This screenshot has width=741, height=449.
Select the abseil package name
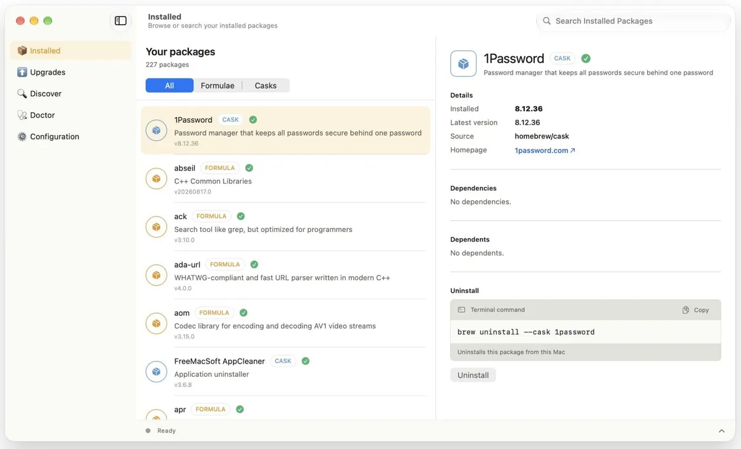pyautogui.click(x=185, y=168)
